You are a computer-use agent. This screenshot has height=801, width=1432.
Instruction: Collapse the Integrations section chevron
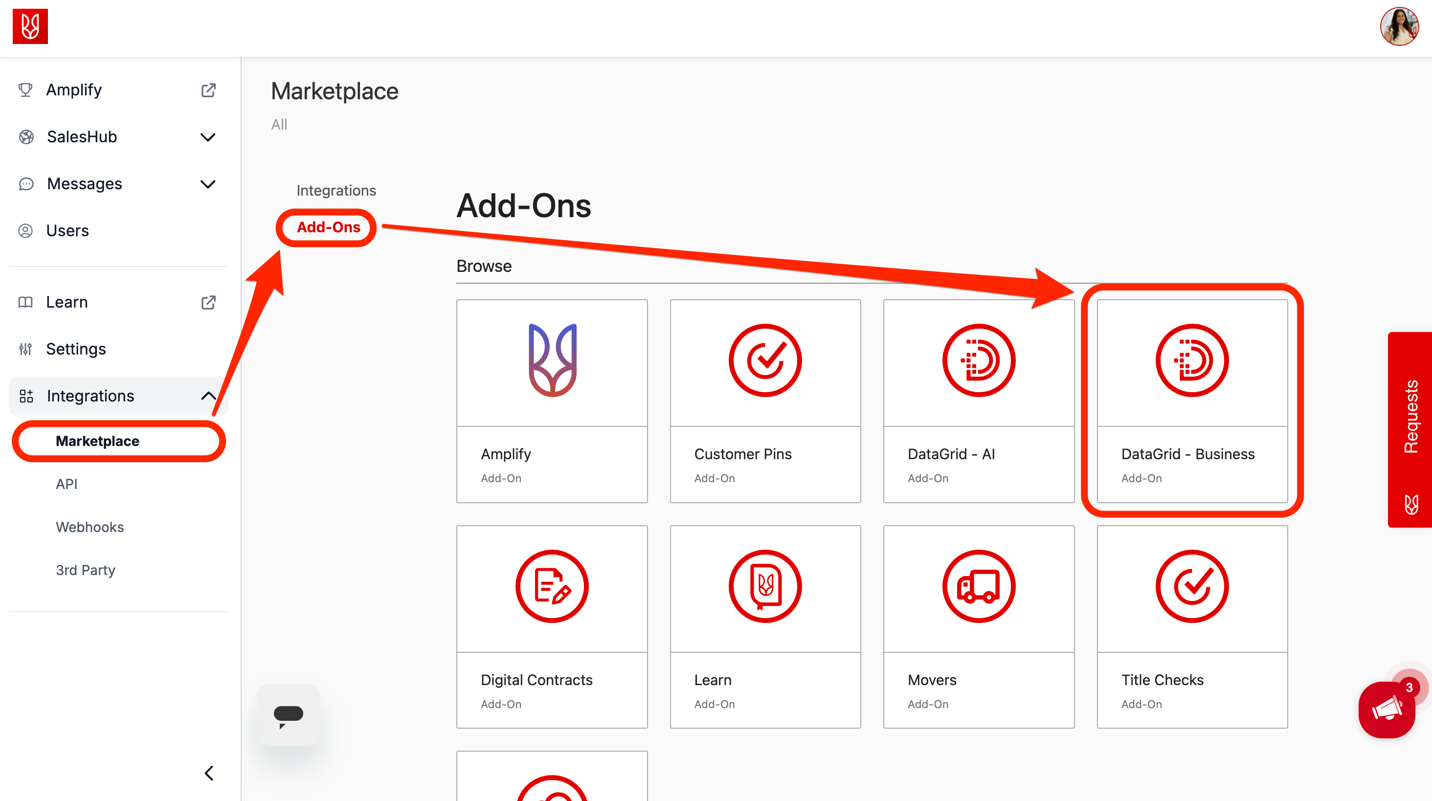tap(208, 396)
